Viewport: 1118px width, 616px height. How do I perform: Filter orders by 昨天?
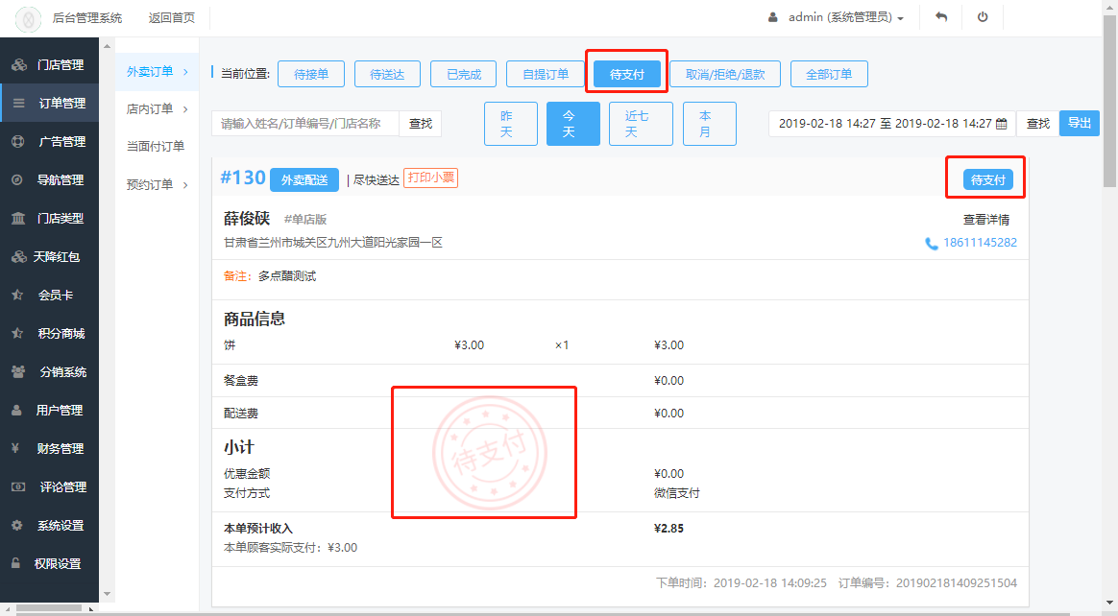(x=511, y=124)
